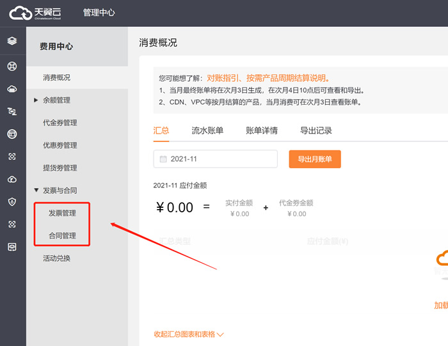This screenshot has height=346, width=448.
Task: Click the lifebuoy-shaped sidebar icon
Action: pos(12,67)
